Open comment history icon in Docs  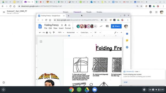[x=107, y=26]
